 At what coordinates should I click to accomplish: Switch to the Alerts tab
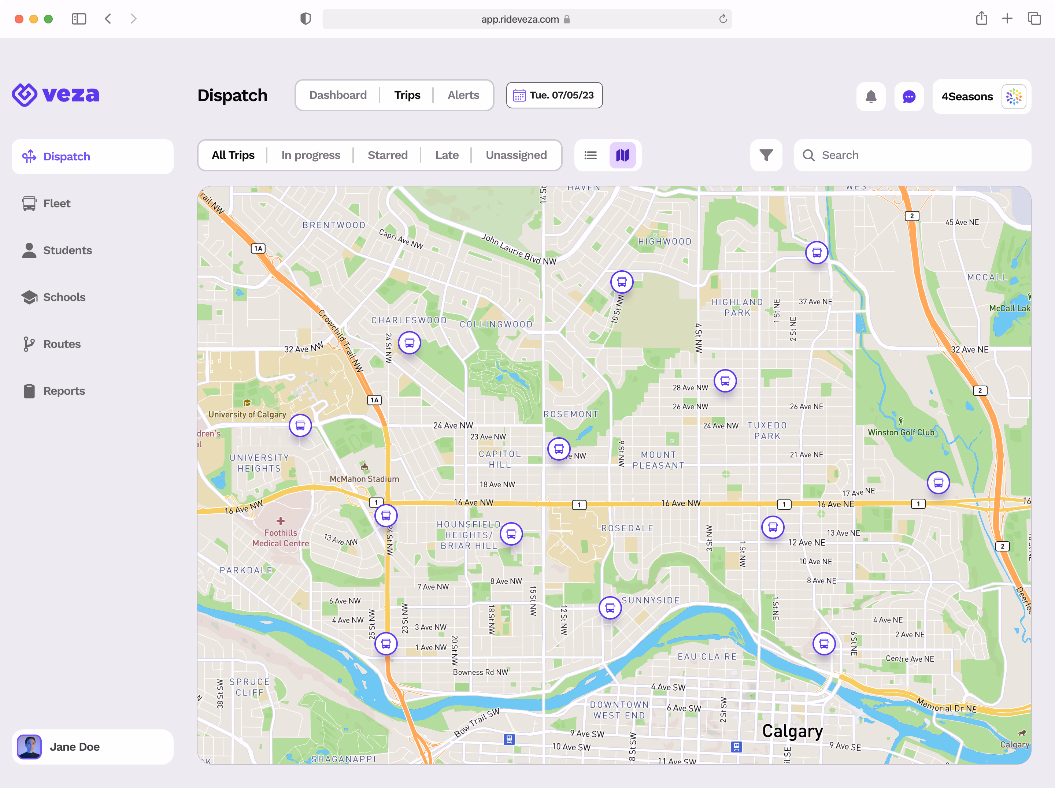[463, 95]
